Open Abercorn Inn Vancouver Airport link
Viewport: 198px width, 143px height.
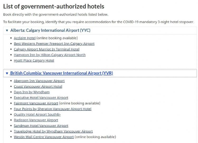click(39, 81)
